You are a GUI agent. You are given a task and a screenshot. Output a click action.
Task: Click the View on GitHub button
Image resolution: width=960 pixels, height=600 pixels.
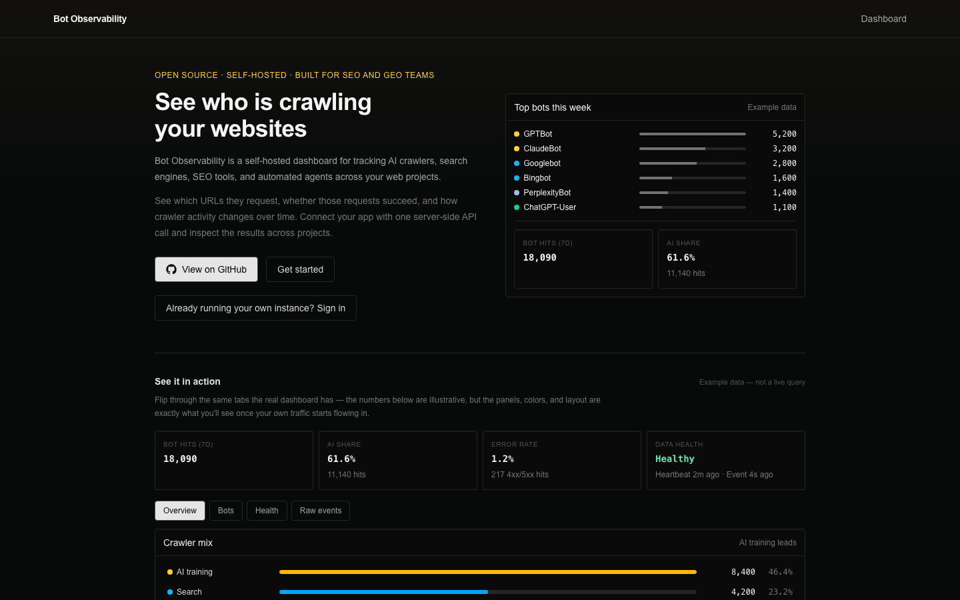tap(206, 269)
